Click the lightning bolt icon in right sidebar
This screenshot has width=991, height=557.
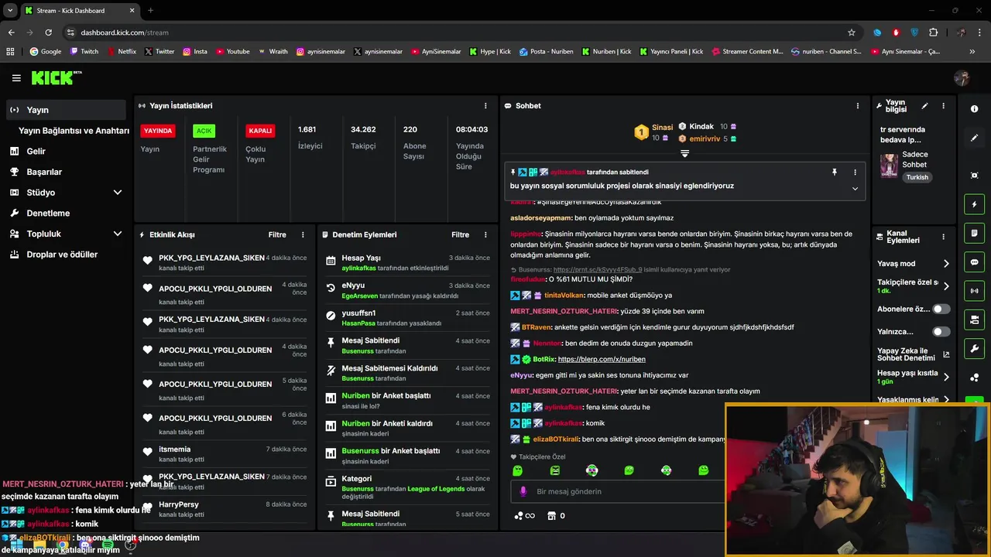click(974, 204)
